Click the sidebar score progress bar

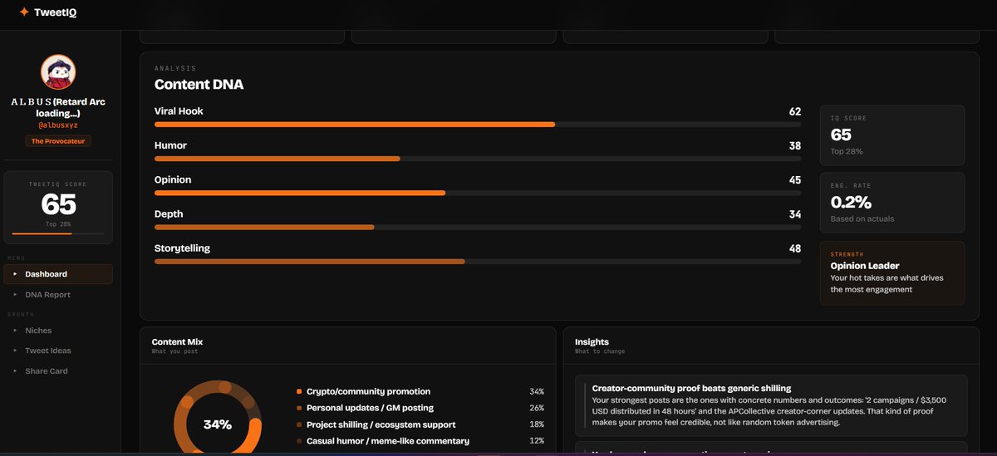58,234
